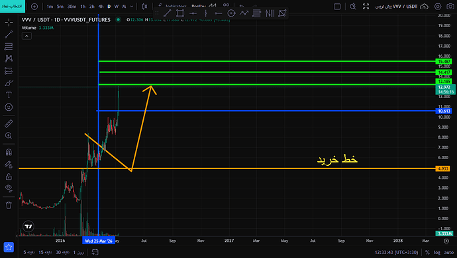Select the 10.613 blue price label
The width and height of the screenshot is (457, 258).
coord(444,111)
